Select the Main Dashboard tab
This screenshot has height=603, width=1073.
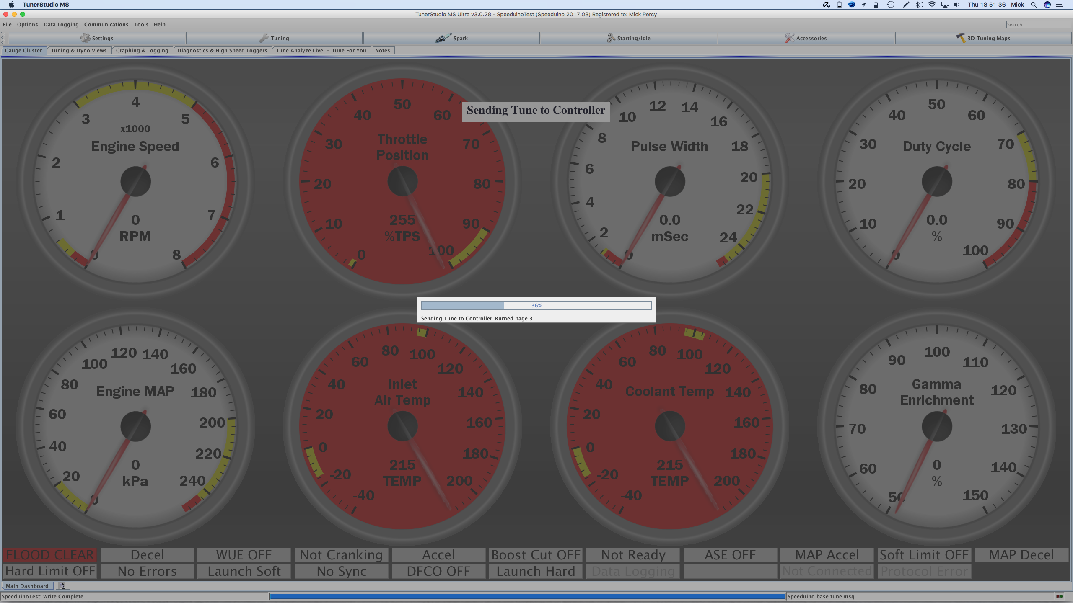27,586
